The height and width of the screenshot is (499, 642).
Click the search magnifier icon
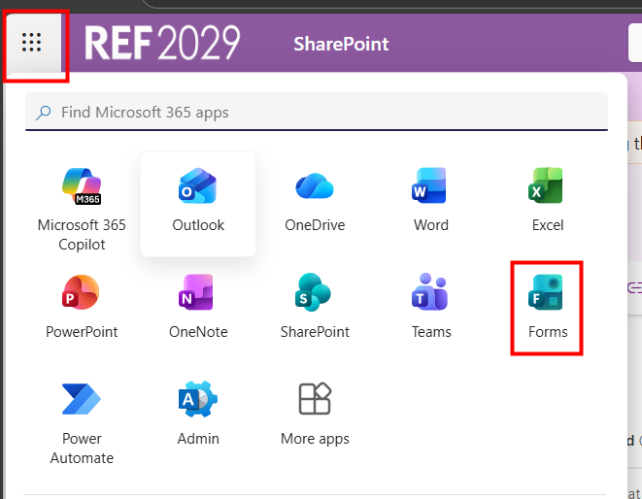pyautogui.click(x=43, y=113)
